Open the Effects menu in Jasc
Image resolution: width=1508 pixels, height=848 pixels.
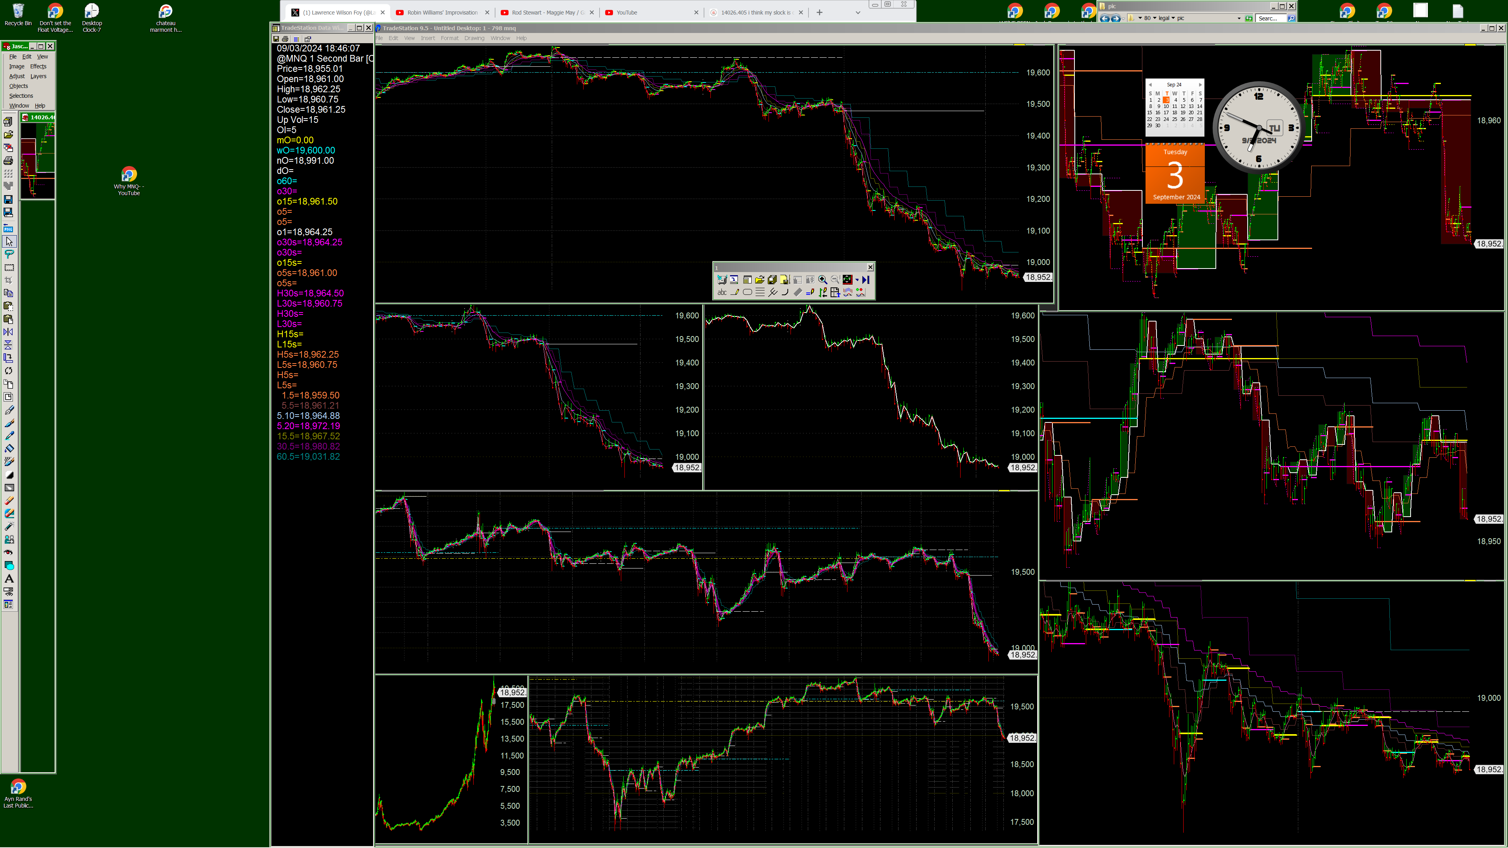tap(38, 67)
